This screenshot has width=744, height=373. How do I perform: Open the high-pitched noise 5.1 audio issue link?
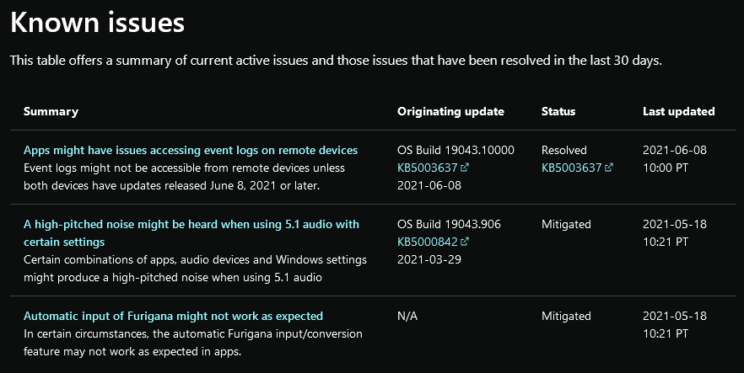point(191,233)
